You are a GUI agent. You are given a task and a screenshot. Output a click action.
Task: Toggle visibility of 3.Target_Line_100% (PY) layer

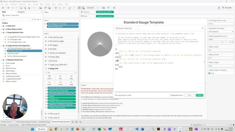point(46,65)
